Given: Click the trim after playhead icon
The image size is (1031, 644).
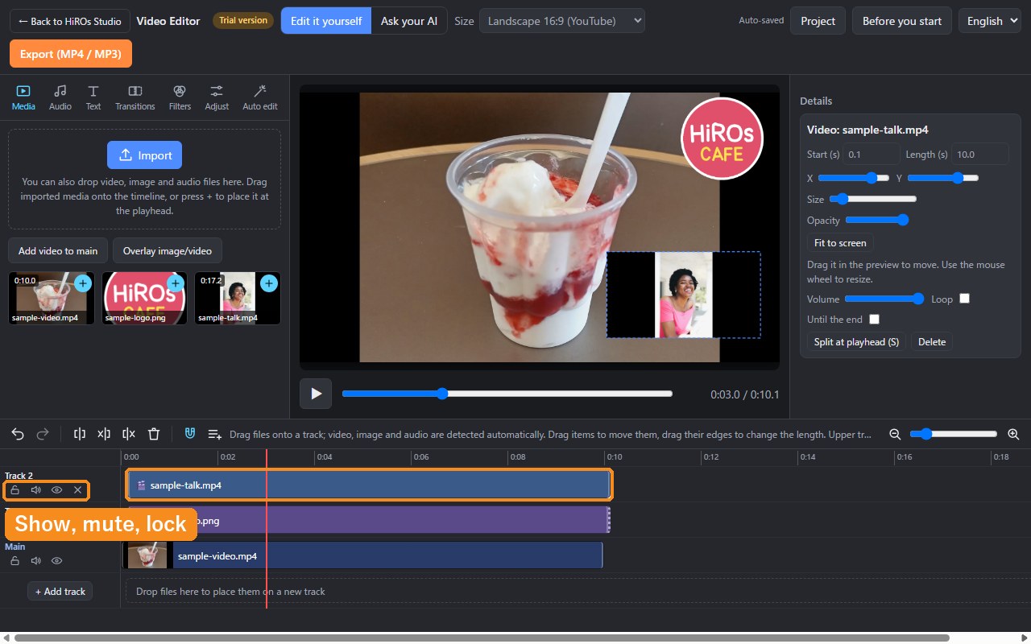Looking at the screenshot, I should click(129, 434).
